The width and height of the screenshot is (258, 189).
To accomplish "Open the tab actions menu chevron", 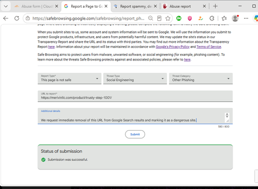I will pyautogui.click(x=6, y=6).
